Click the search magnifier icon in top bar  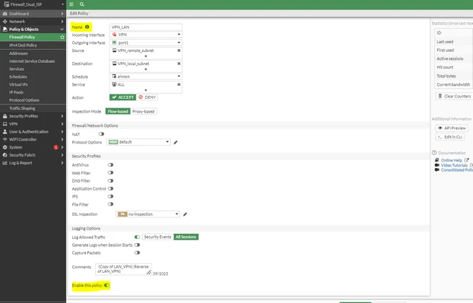click(81, 4)
